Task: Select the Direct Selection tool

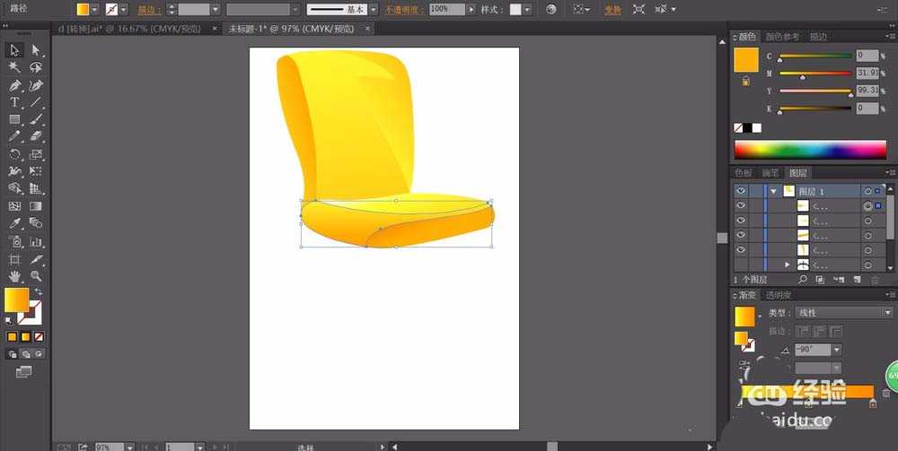Action: click(x=36, y=50)
